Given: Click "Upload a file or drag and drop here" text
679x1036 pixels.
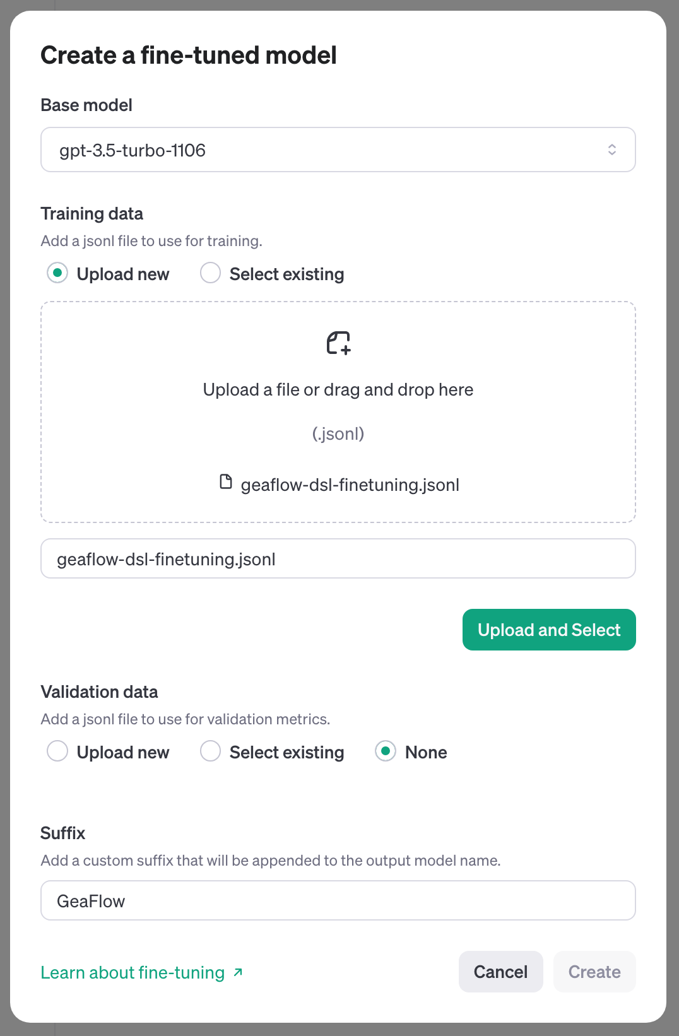Looking at the screenshot, I should point(338,390).
